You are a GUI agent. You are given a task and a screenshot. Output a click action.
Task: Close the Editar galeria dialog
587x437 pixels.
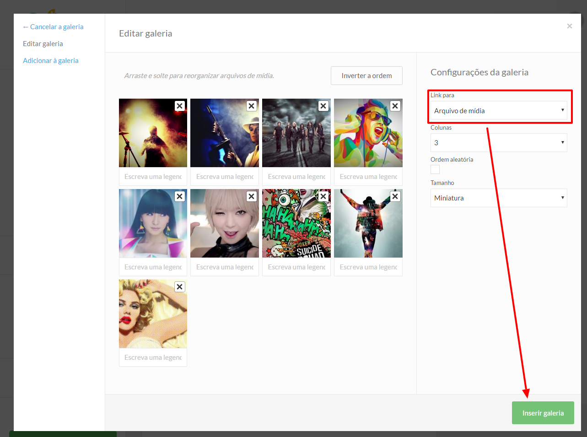(x=570, y=26)
